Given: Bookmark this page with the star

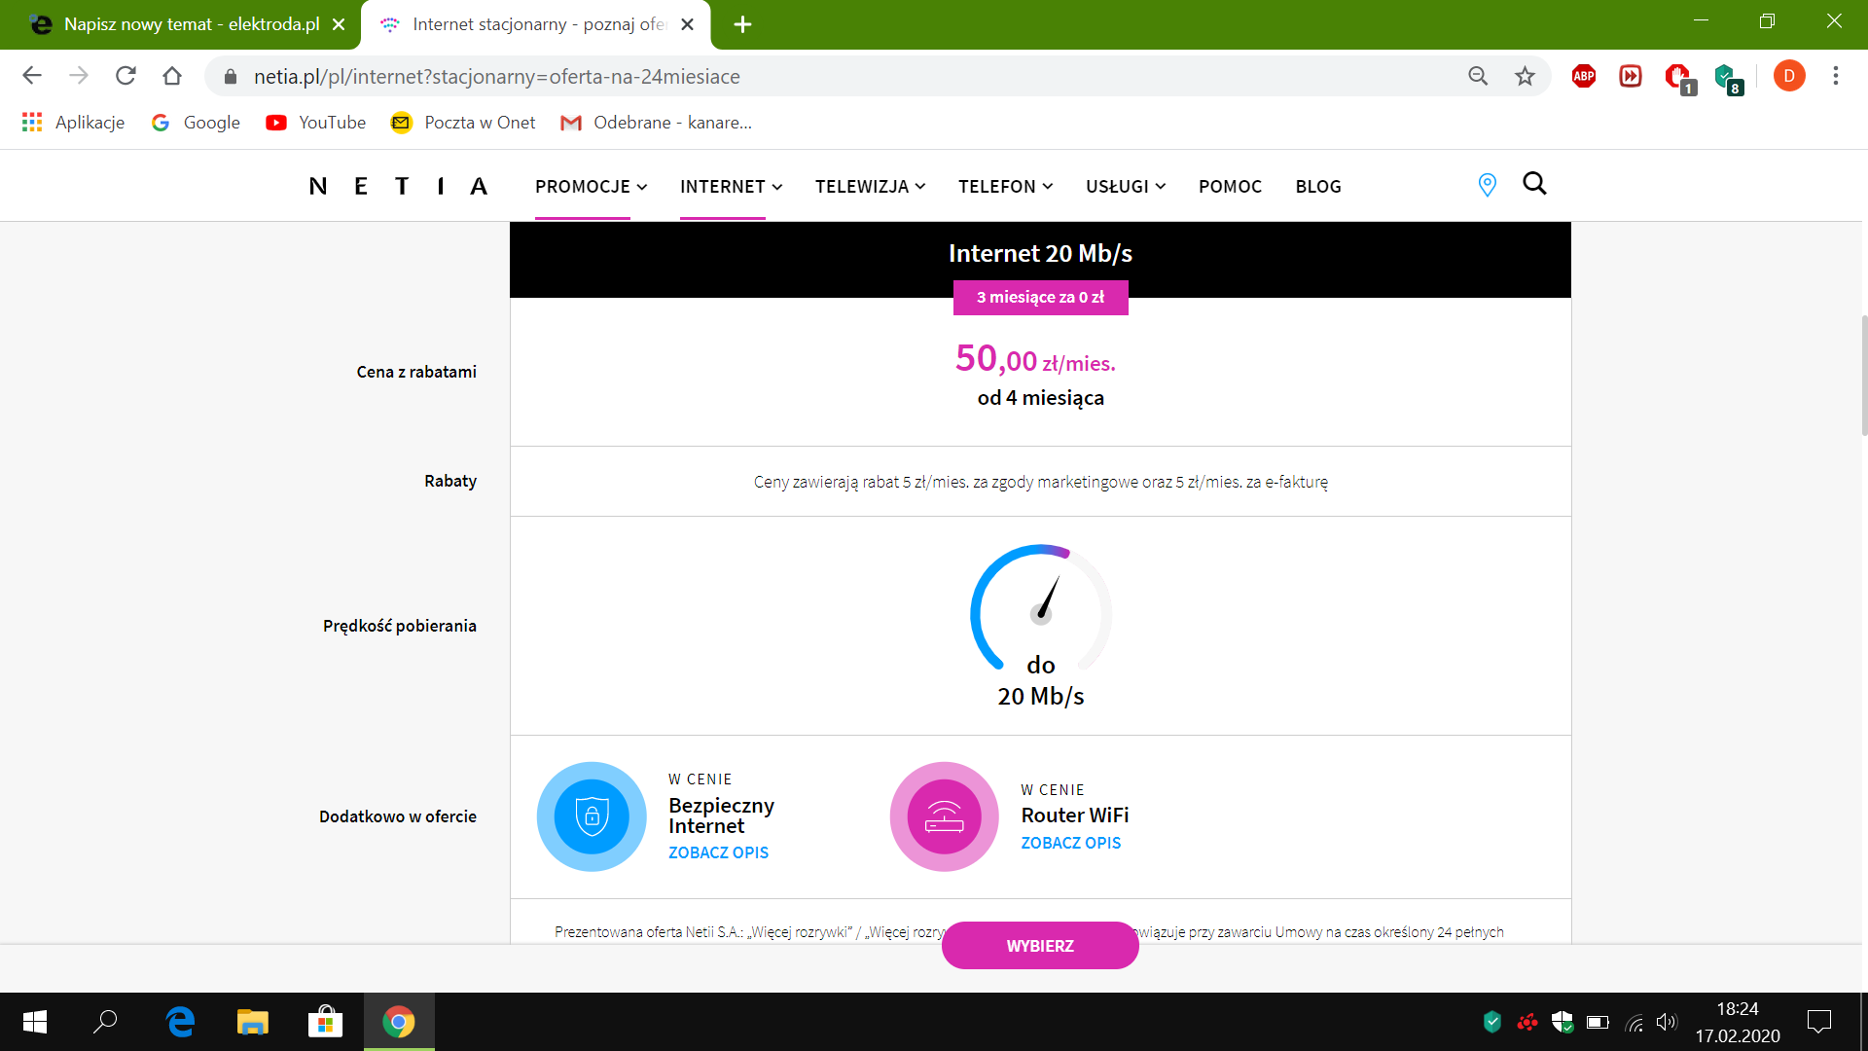Looking at the screenshot, I should tap(1525, 76).
